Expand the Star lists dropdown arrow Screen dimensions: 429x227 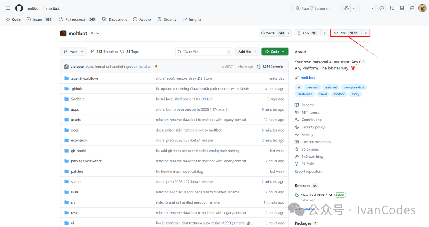pyautogui.click(x=366, y=33)
